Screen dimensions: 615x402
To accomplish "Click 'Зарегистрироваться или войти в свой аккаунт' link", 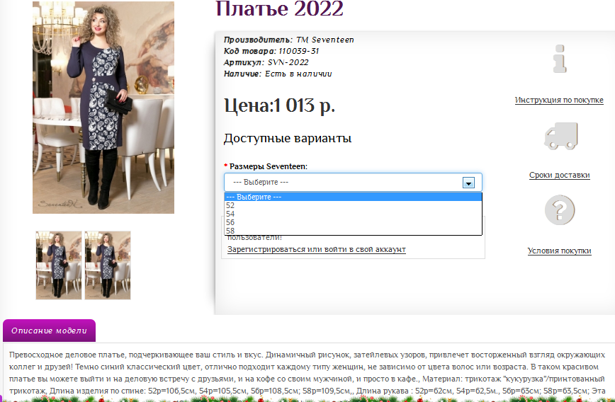I will click(317, 250).
